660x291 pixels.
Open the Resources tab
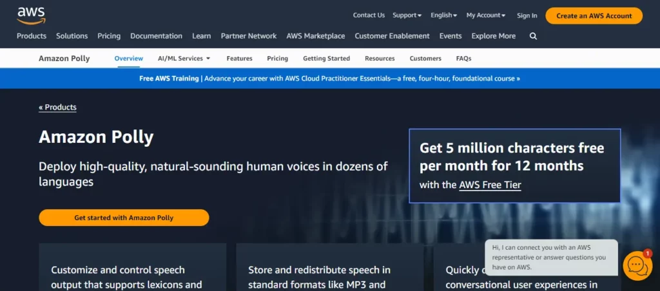pyautogui.click(x=380, y=59)
